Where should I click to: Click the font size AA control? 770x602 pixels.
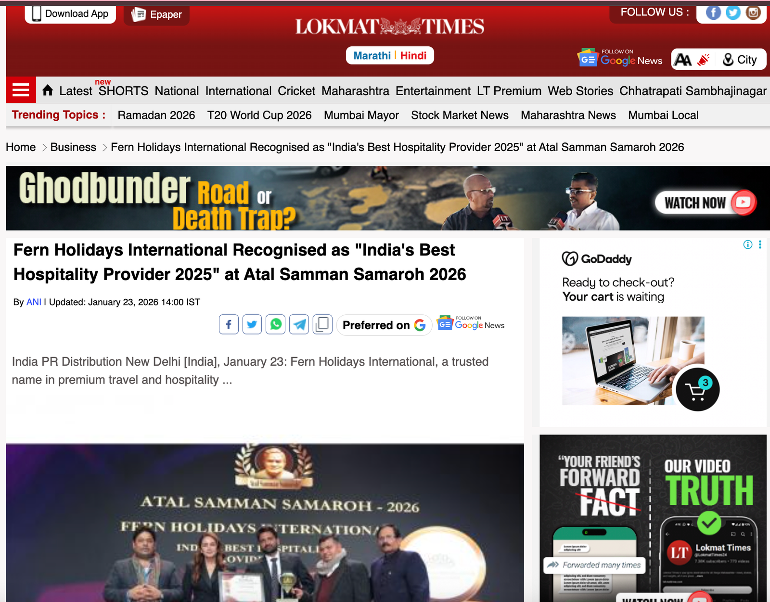coord(683,60)
